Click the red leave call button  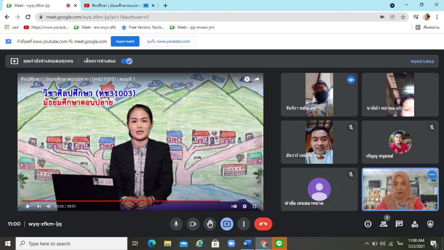coord(263,224)
